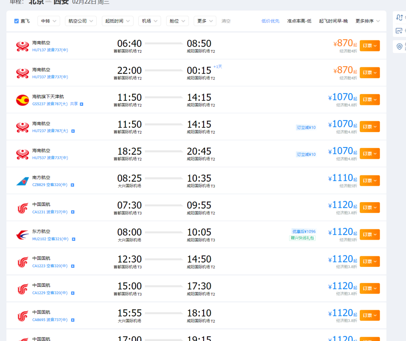The image size is (406, 341).
Task: Open the 航空公司 airline filter dropdown
Action: 81,21
